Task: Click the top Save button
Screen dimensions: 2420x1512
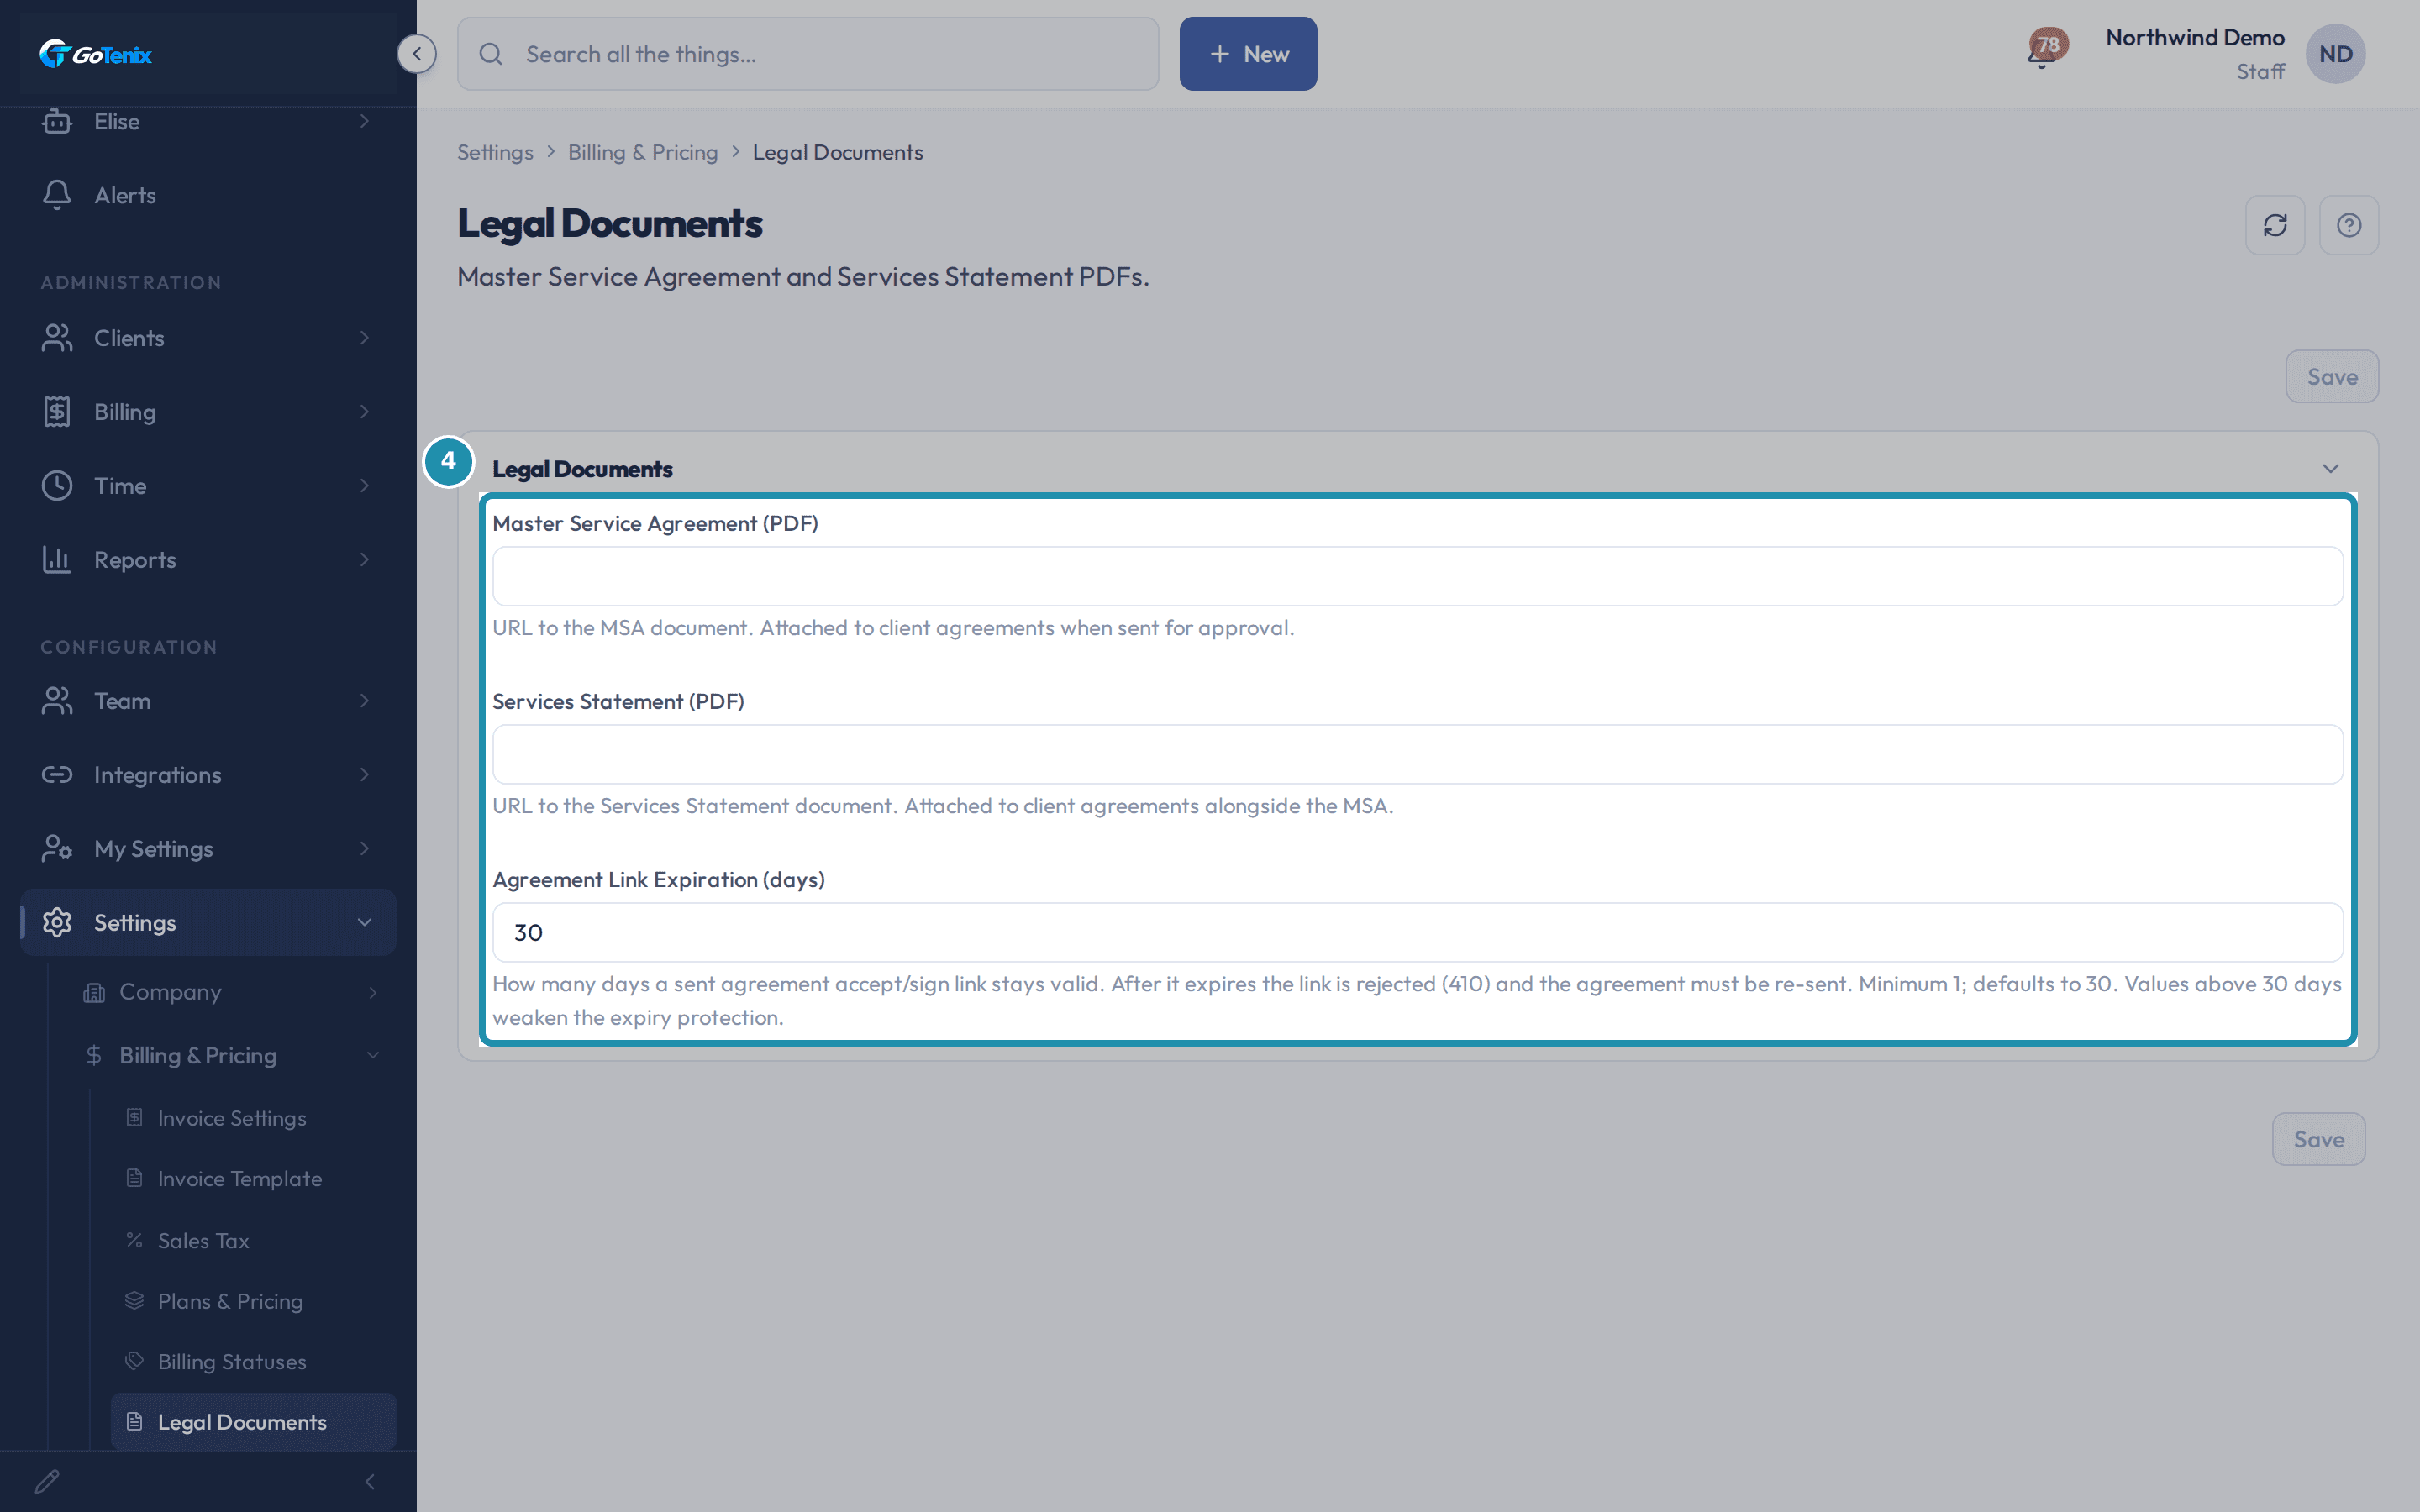Action: click(x=2332, y=377)
